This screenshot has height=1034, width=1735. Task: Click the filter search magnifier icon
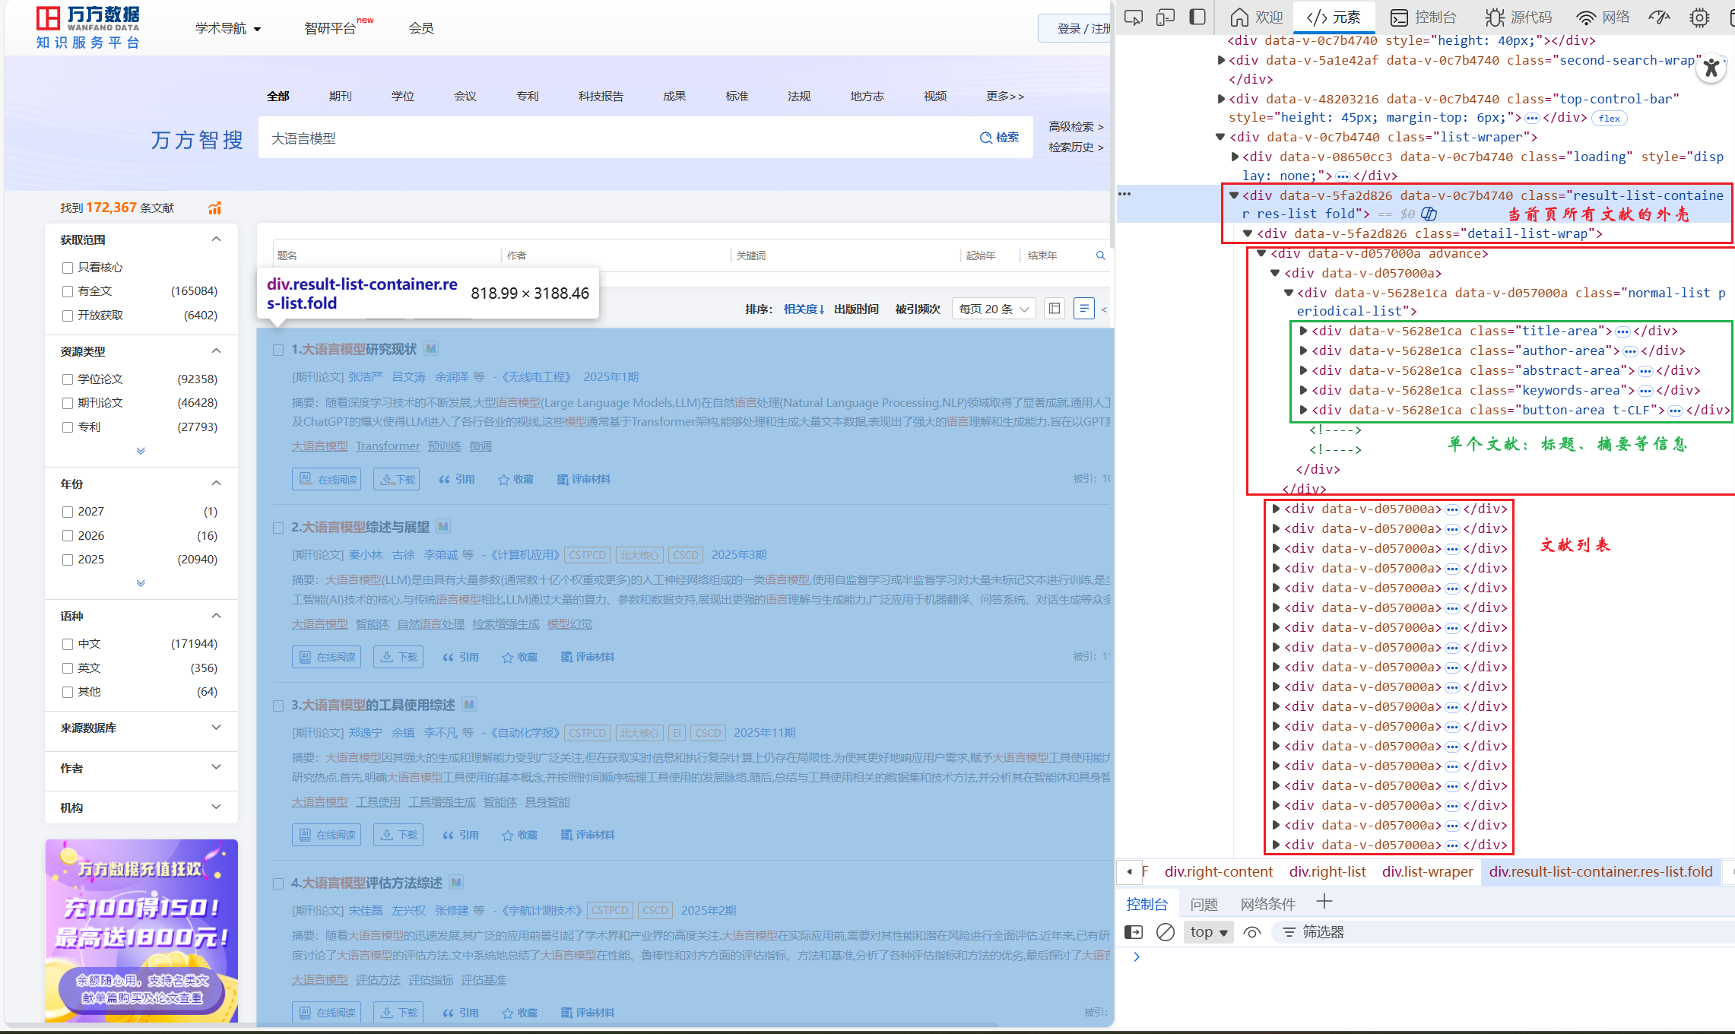pos(1100,255)
